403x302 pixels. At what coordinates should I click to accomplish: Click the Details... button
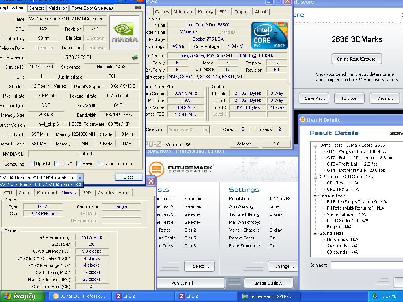tap(386, 98)
